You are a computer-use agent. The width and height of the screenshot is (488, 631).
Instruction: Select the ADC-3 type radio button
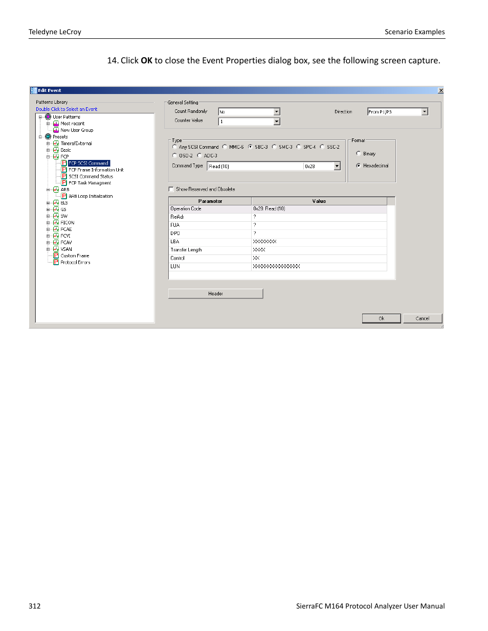[199, 155]
